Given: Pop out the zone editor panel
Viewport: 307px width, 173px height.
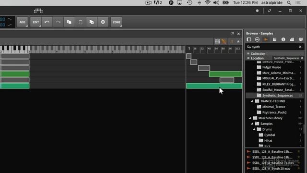Looking at the screenshot, I should 232,34.
